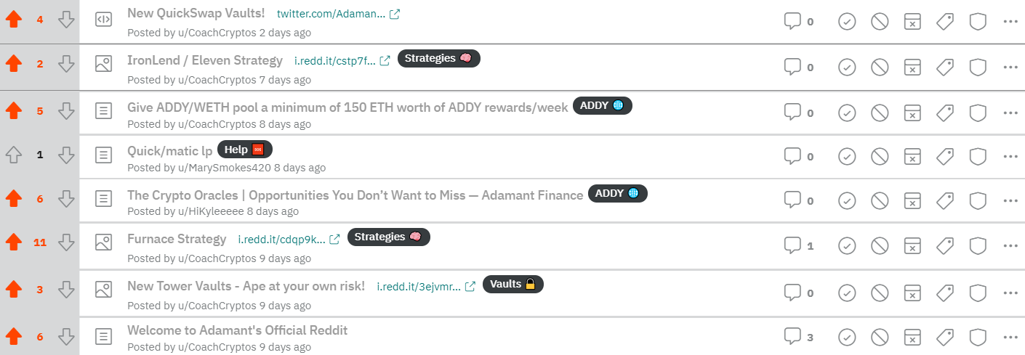Filter by Strategies flair on IronLend post
This screenshot has height=355, width=1025.
[439, 59]
